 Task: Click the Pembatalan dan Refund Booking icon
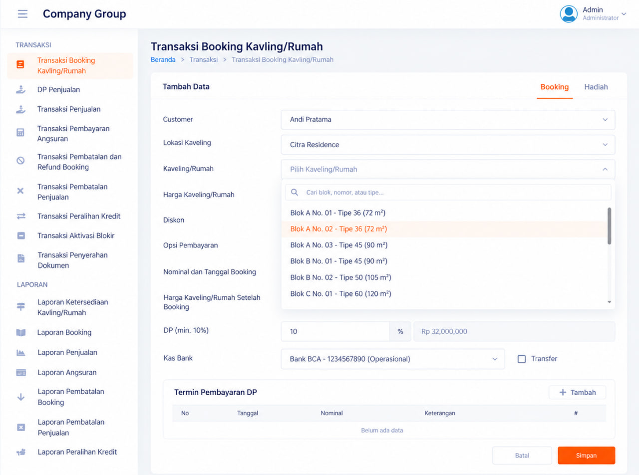[20, 161]
